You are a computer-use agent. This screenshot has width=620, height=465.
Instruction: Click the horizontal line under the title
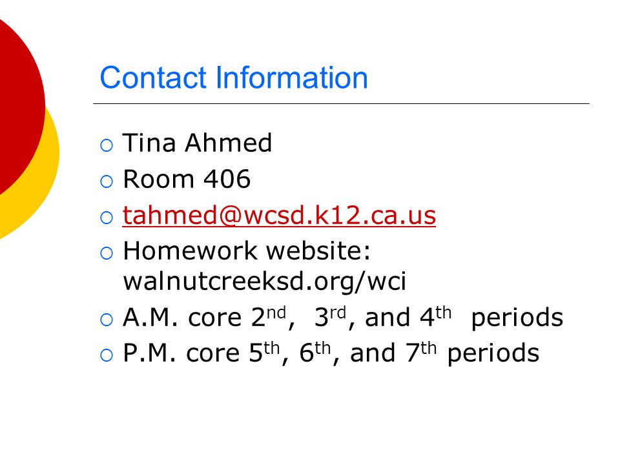point(341,103)
